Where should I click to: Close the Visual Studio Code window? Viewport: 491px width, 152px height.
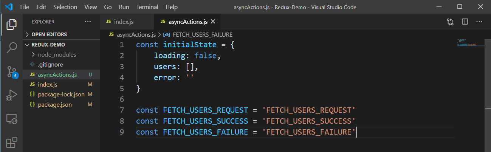480,7
